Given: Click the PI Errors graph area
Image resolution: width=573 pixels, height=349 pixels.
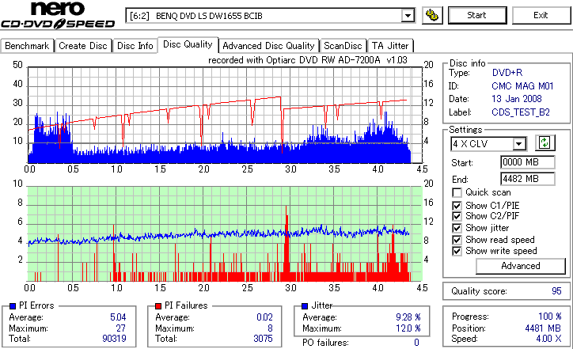Looking at the screenshot, I should point(225,115).
